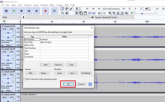Open the third track's name dropdown menu
The height and width of the screenshot is (102, 165).
coord(9,71)
